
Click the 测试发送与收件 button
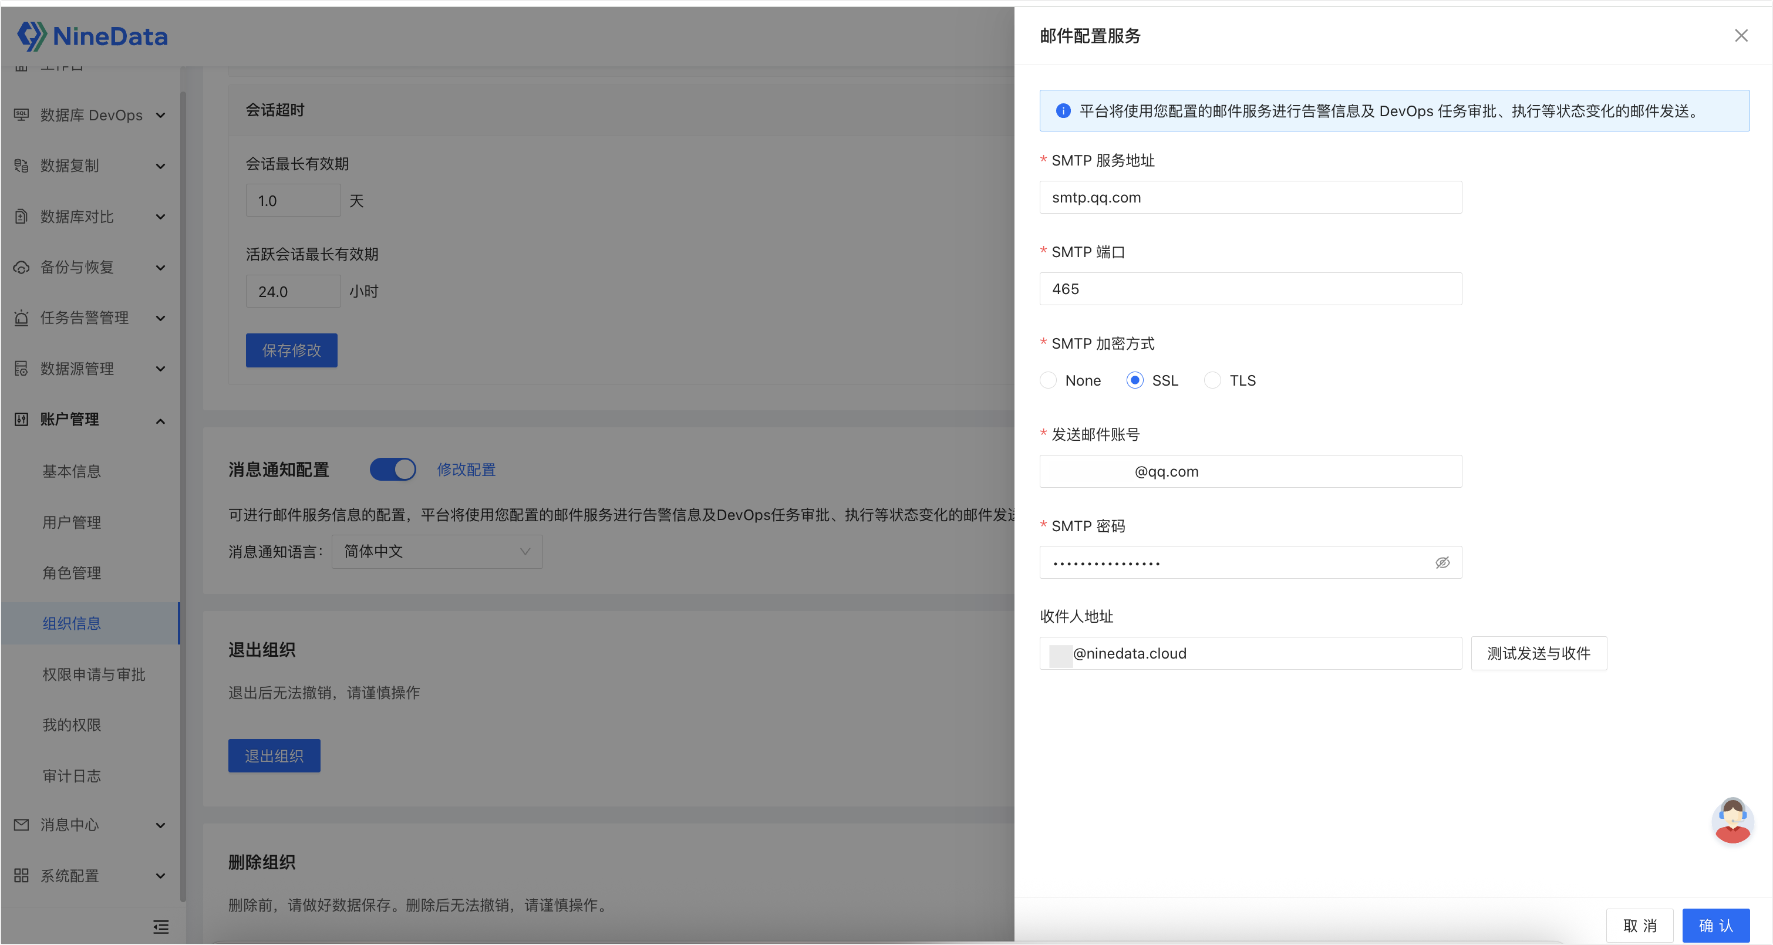[x=1538, y=653]
